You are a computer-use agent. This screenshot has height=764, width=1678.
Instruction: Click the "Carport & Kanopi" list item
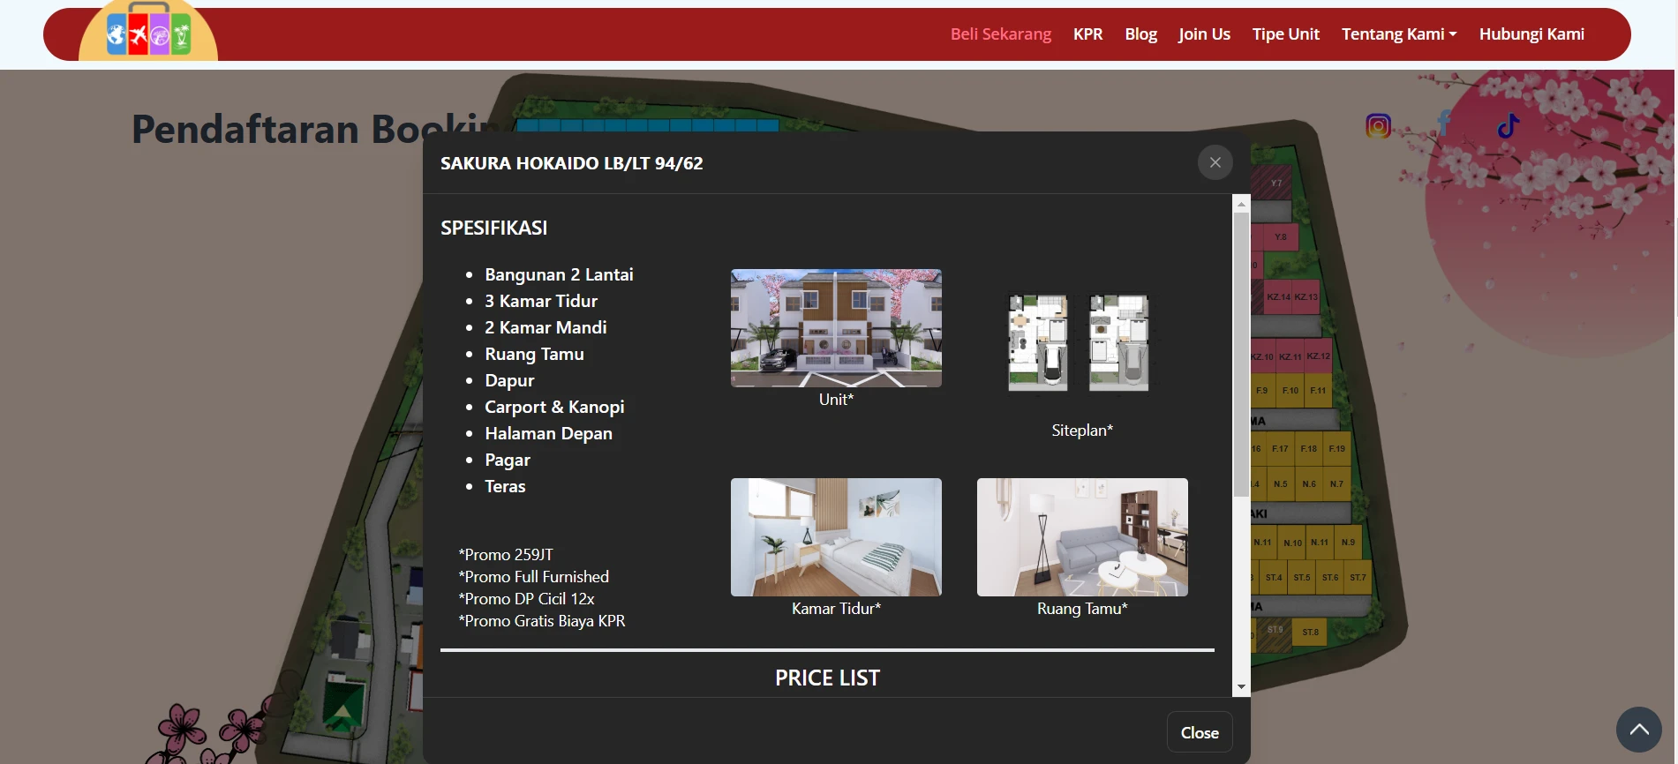(x=554, y=407)
